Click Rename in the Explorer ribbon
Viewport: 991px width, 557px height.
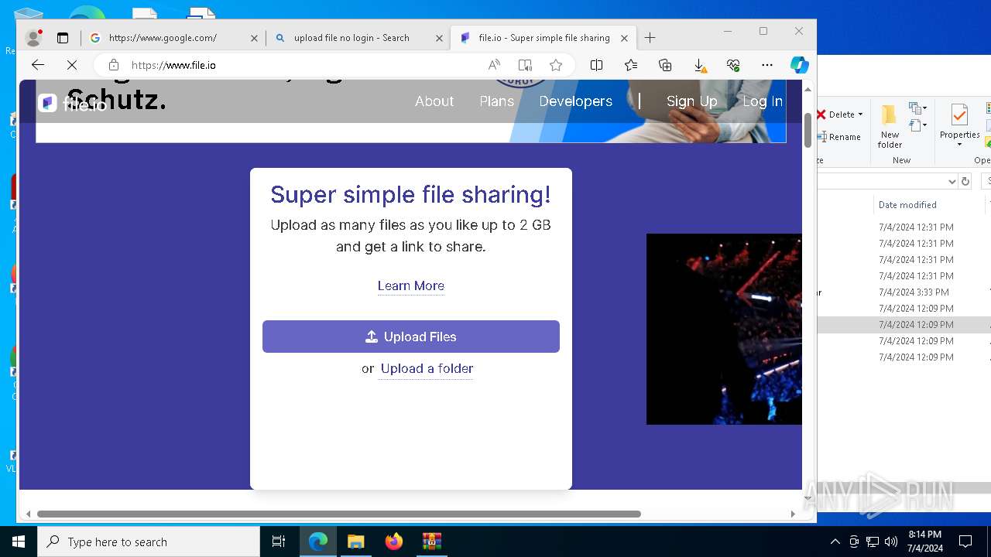pos(839,137)
